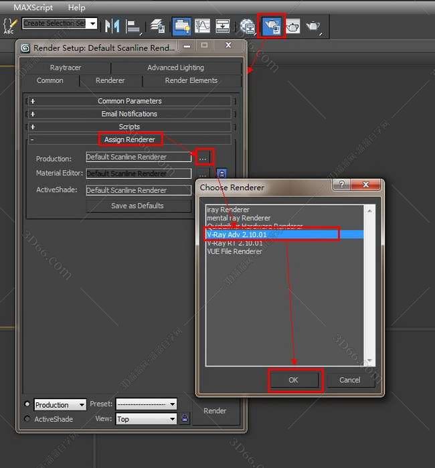Viewport: 435px width, 468px height.
Task: Click Cancel in Choose Renderer dialog
Action: (350, 380)
